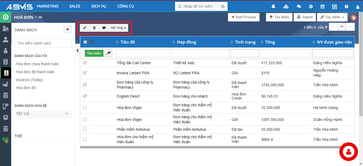363x166 pixels.
Task: Click the pencil edit icon in toolbar
Action: 85,28
